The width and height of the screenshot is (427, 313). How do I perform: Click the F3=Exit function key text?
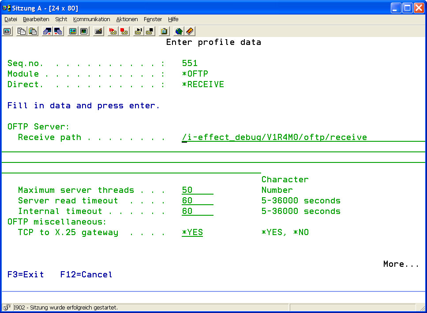click(x=26, y=275)
